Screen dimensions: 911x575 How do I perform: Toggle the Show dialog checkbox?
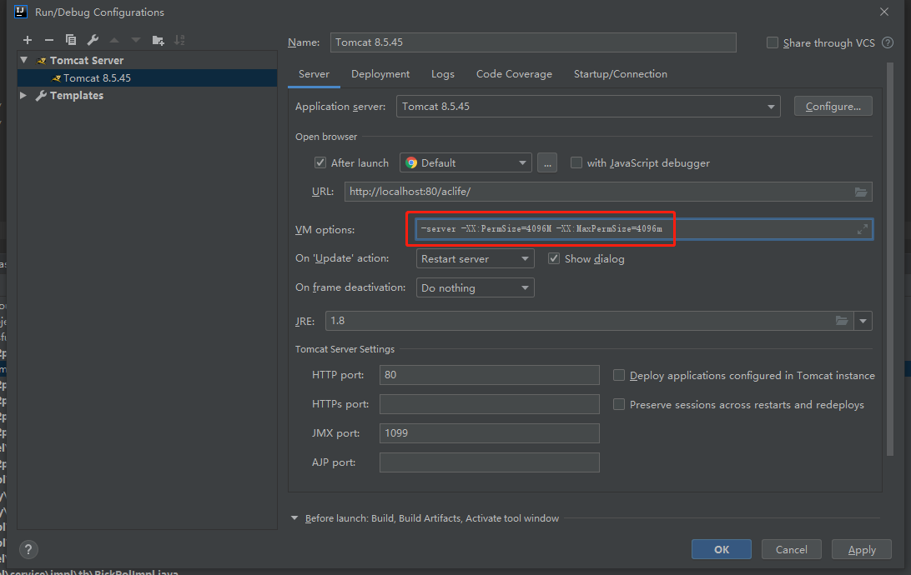(x=554, y=258)
